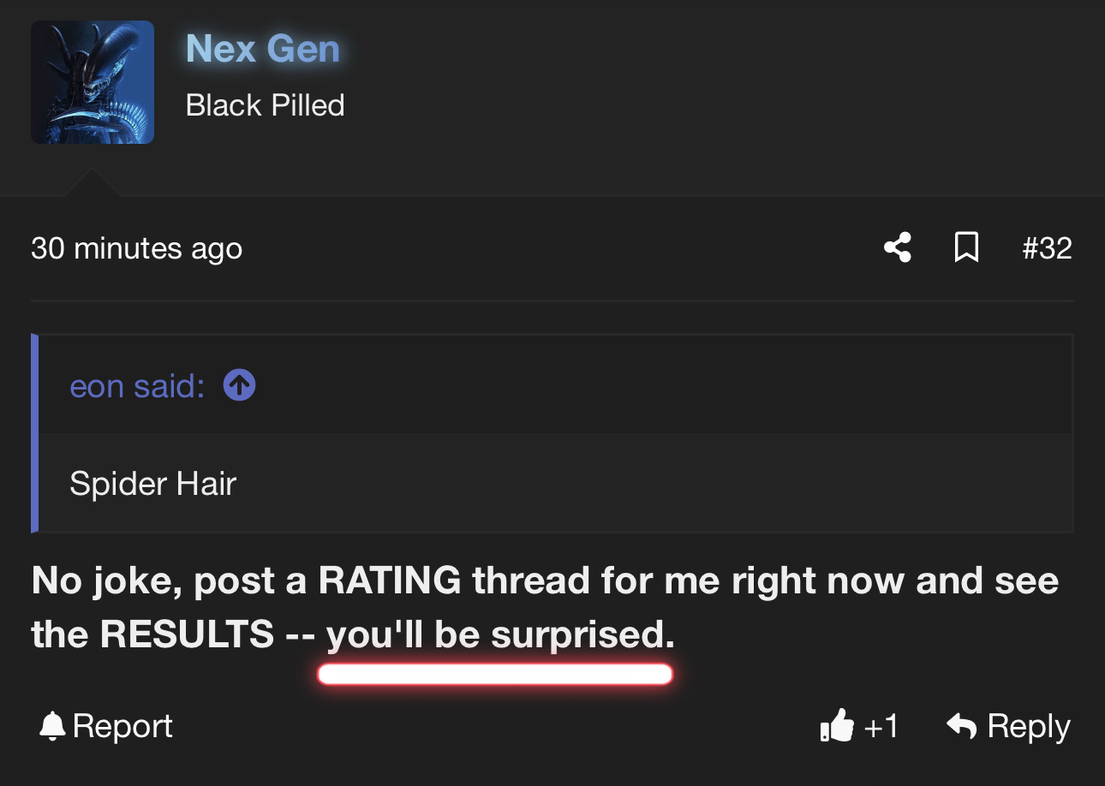
Task: Click the quoted text "Spider Hair"
Action: click(x=152, y=484)
